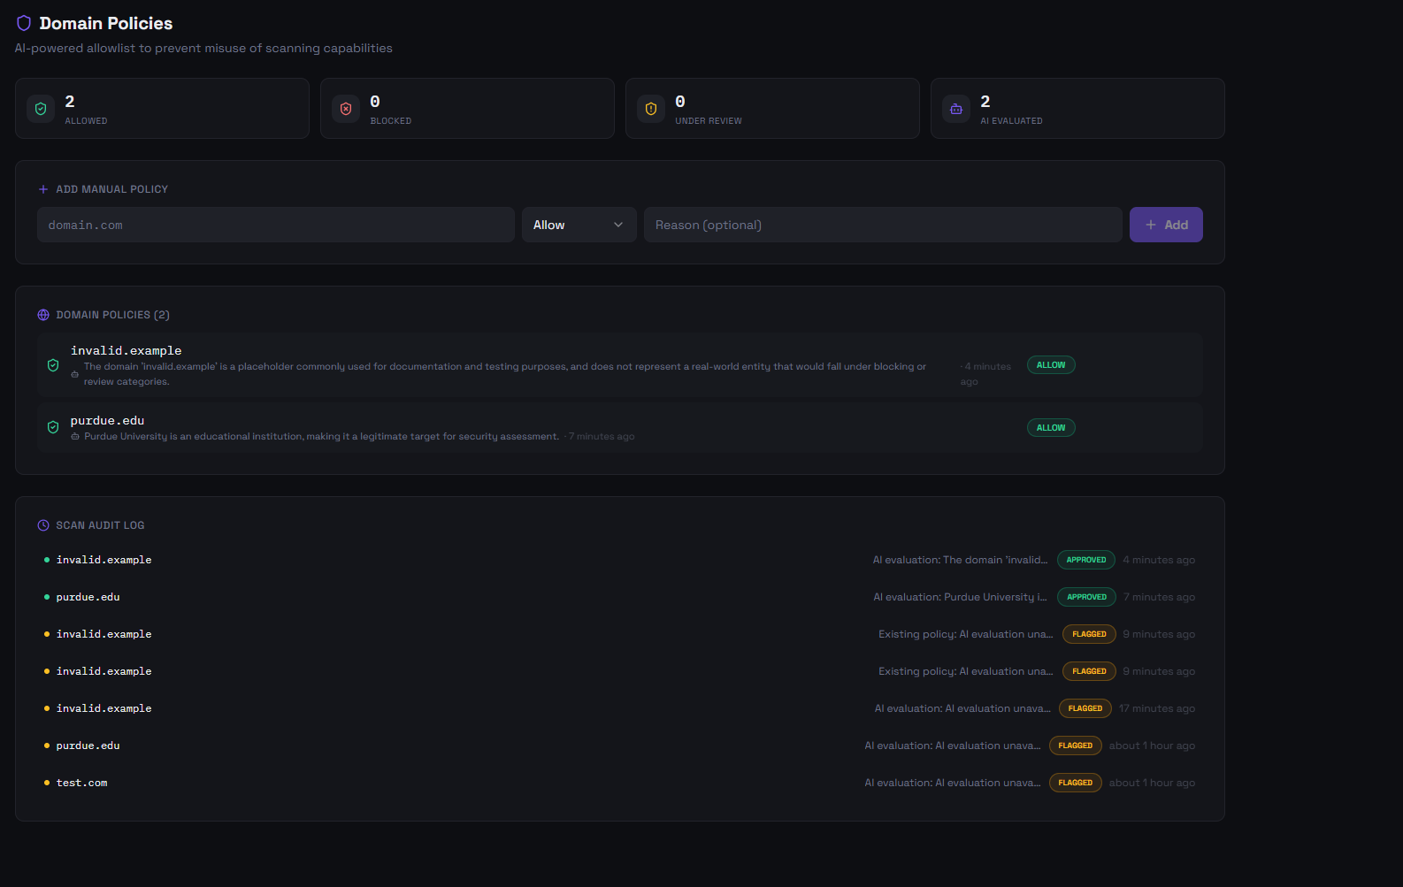Screen dimensions: 1403x887
Task: Select the purdue.edu domain policy name
Action: pyautogui.click(x=107, y=421)
